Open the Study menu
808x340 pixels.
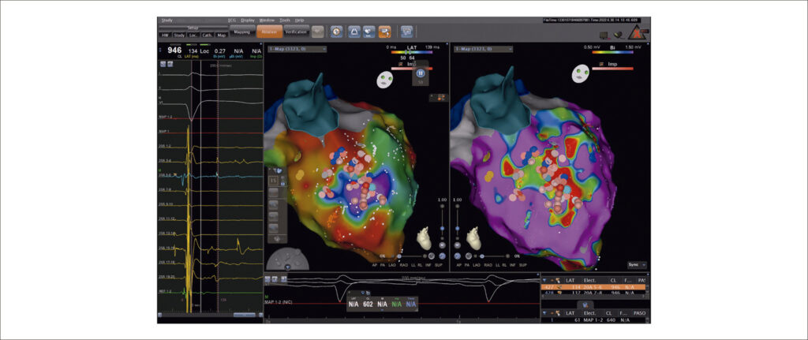click(167, 20)
